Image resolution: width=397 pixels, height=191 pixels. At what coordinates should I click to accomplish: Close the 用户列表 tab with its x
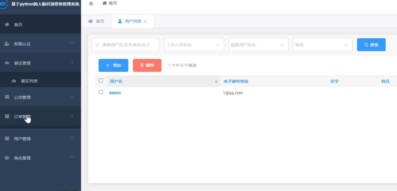point(145,21)
